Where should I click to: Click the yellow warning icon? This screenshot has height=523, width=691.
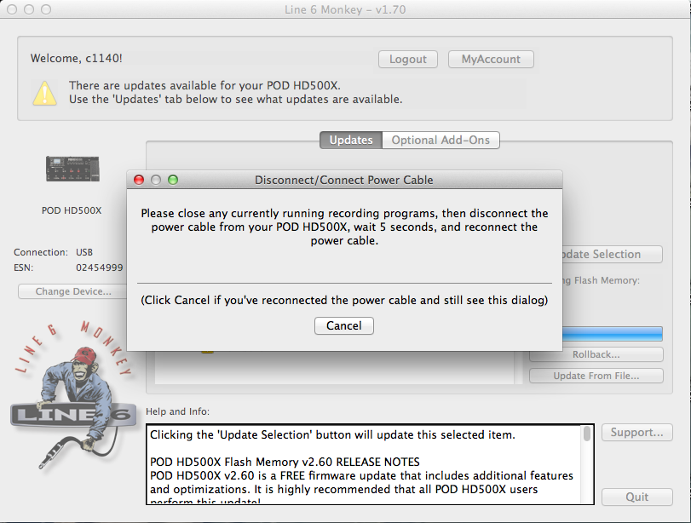click(x=44, y=94)
